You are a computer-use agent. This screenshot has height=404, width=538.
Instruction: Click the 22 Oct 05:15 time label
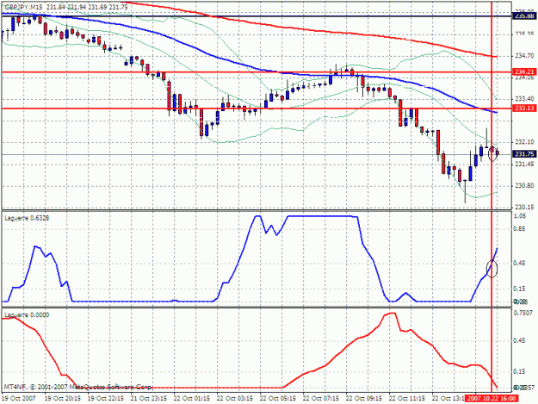click(278, 399)
